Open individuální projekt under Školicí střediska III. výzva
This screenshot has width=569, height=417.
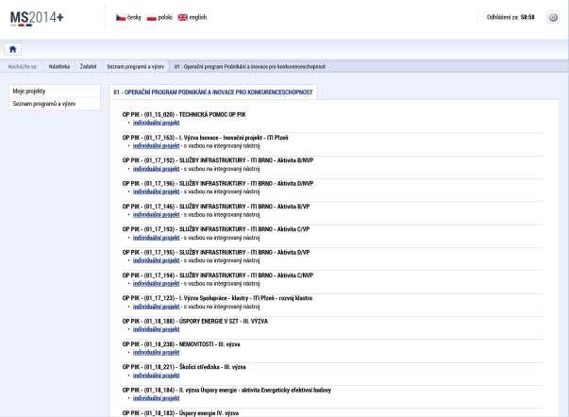click(x=156, y=375)
